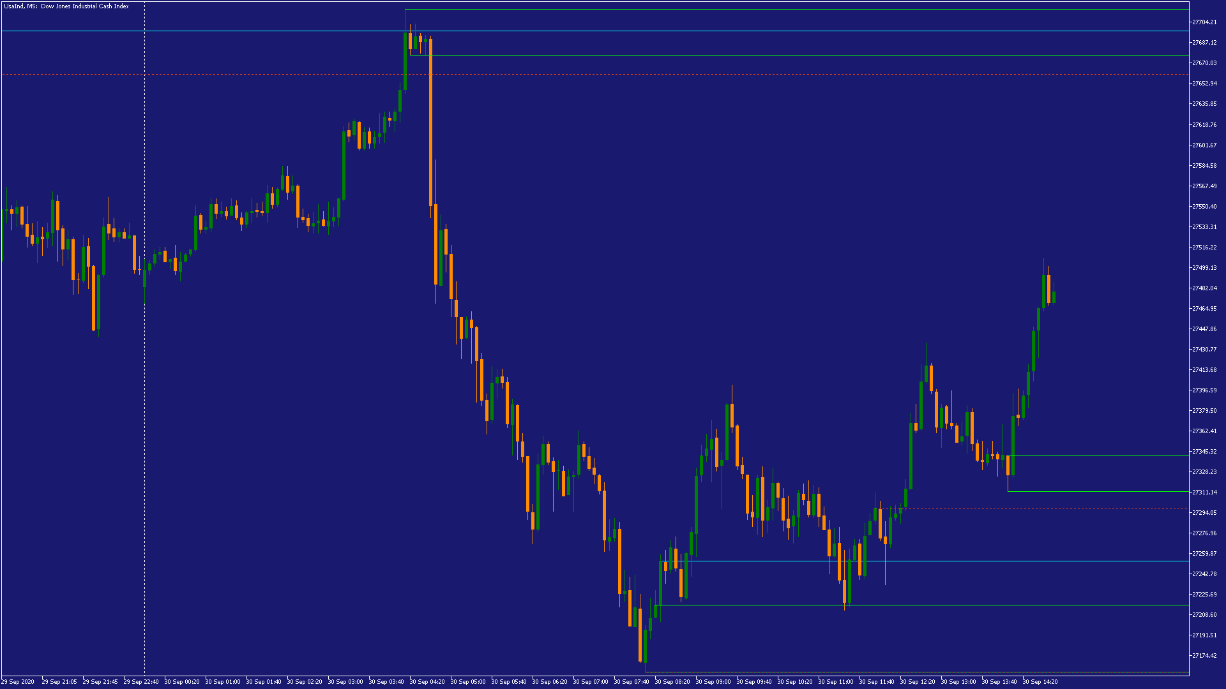Click the 27174.42 price scale label

(x=1204, y=656)
